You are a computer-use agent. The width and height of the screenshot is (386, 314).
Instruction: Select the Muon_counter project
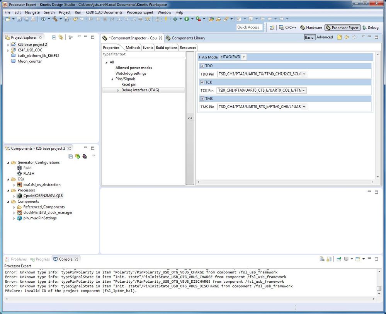29,61
